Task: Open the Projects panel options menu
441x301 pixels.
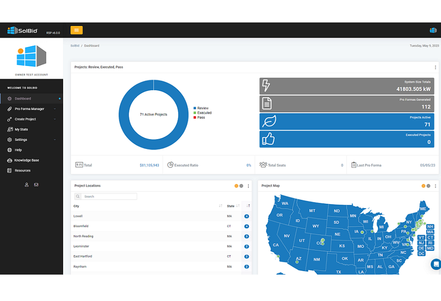Action: pyautogui.click(x=435, y=67)
